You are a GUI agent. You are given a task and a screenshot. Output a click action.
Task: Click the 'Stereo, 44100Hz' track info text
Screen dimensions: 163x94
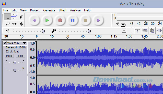pos(16,47)
